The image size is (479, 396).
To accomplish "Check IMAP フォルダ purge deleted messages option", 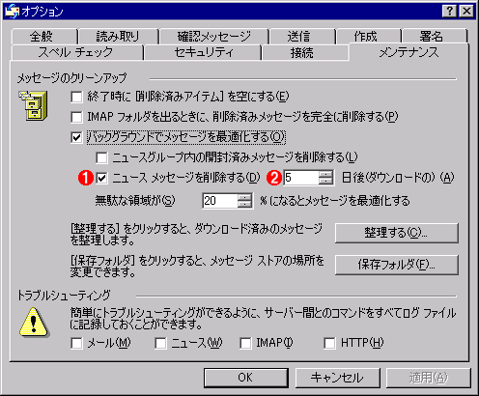I will click(76, 117).
